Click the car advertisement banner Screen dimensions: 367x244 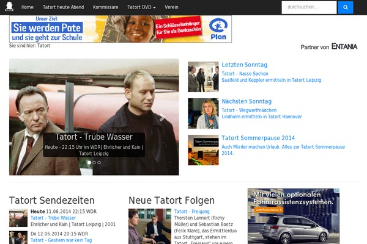point(294,216)
